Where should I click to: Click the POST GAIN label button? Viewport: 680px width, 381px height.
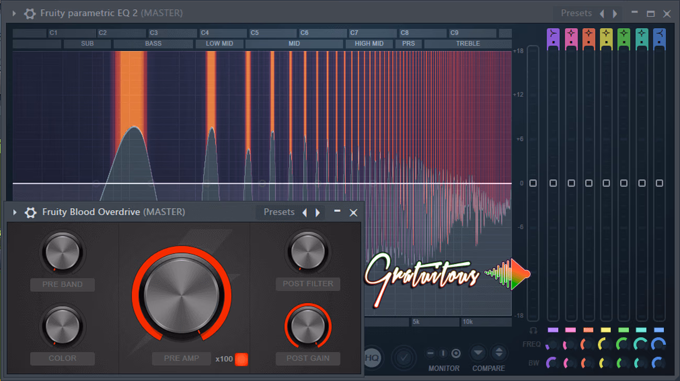[308, 359]
